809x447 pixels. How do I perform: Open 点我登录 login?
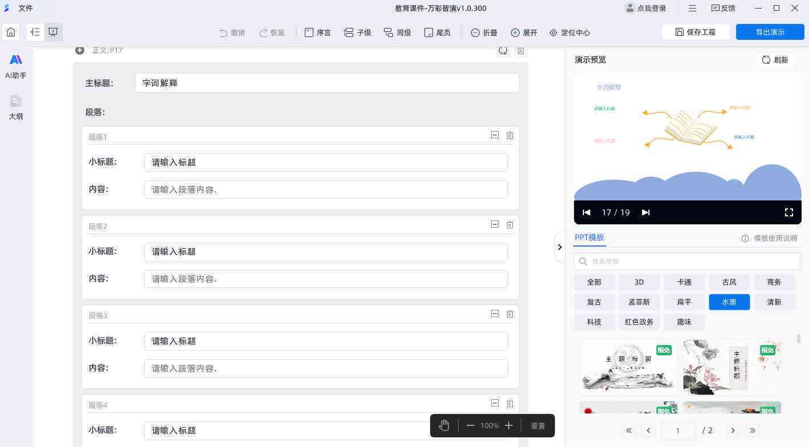pyautogui.click(x=645, y=8)
